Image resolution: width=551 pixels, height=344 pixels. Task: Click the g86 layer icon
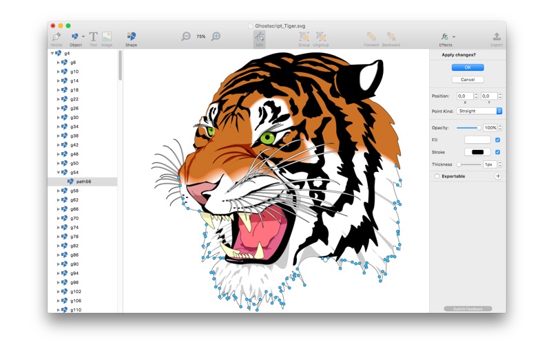pyautogui.click(x=64, y=255)
